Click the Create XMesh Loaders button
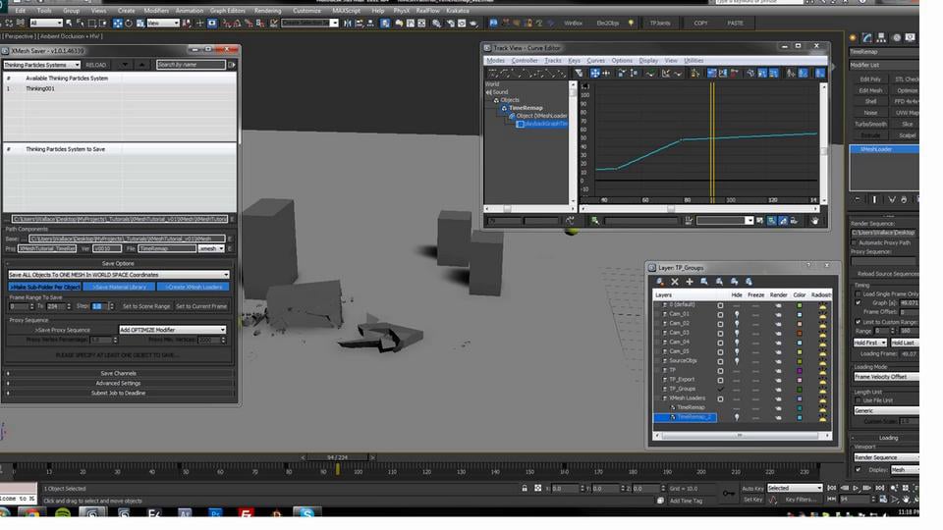The height and width of the screenshot is (530, 943). (194, 288)
